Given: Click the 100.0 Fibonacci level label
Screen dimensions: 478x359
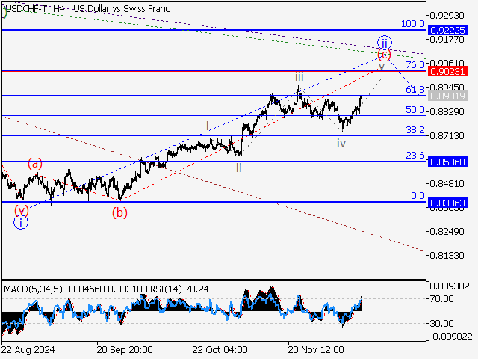Looking at the screenshot, I should [x=412, y=24].
